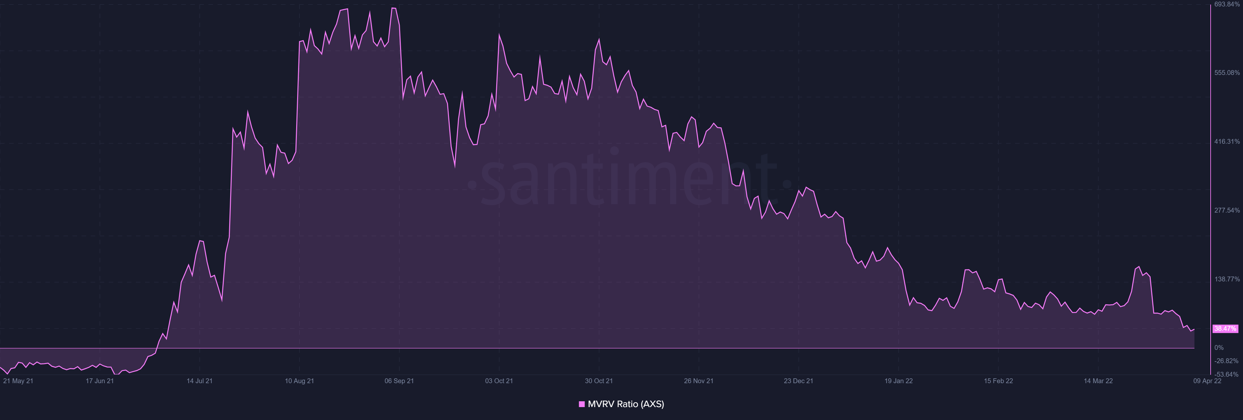
Task: Click the 30 Oct 21 date label
Action: 599,381
